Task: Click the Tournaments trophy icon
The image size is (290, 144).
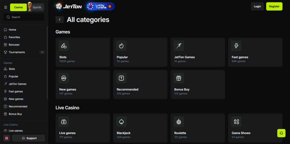Action: click(5, 52)
